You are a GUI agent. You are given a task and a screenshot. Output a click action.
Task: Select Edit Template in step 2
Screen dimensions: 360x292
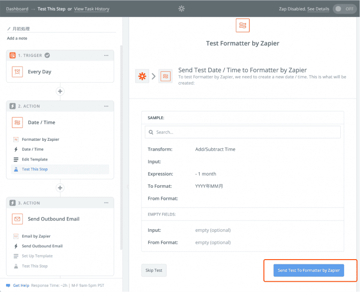(x=35, y=160)
